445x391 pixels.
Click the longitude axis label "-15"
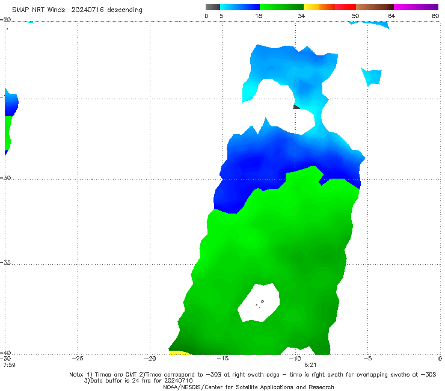point(222,359)
